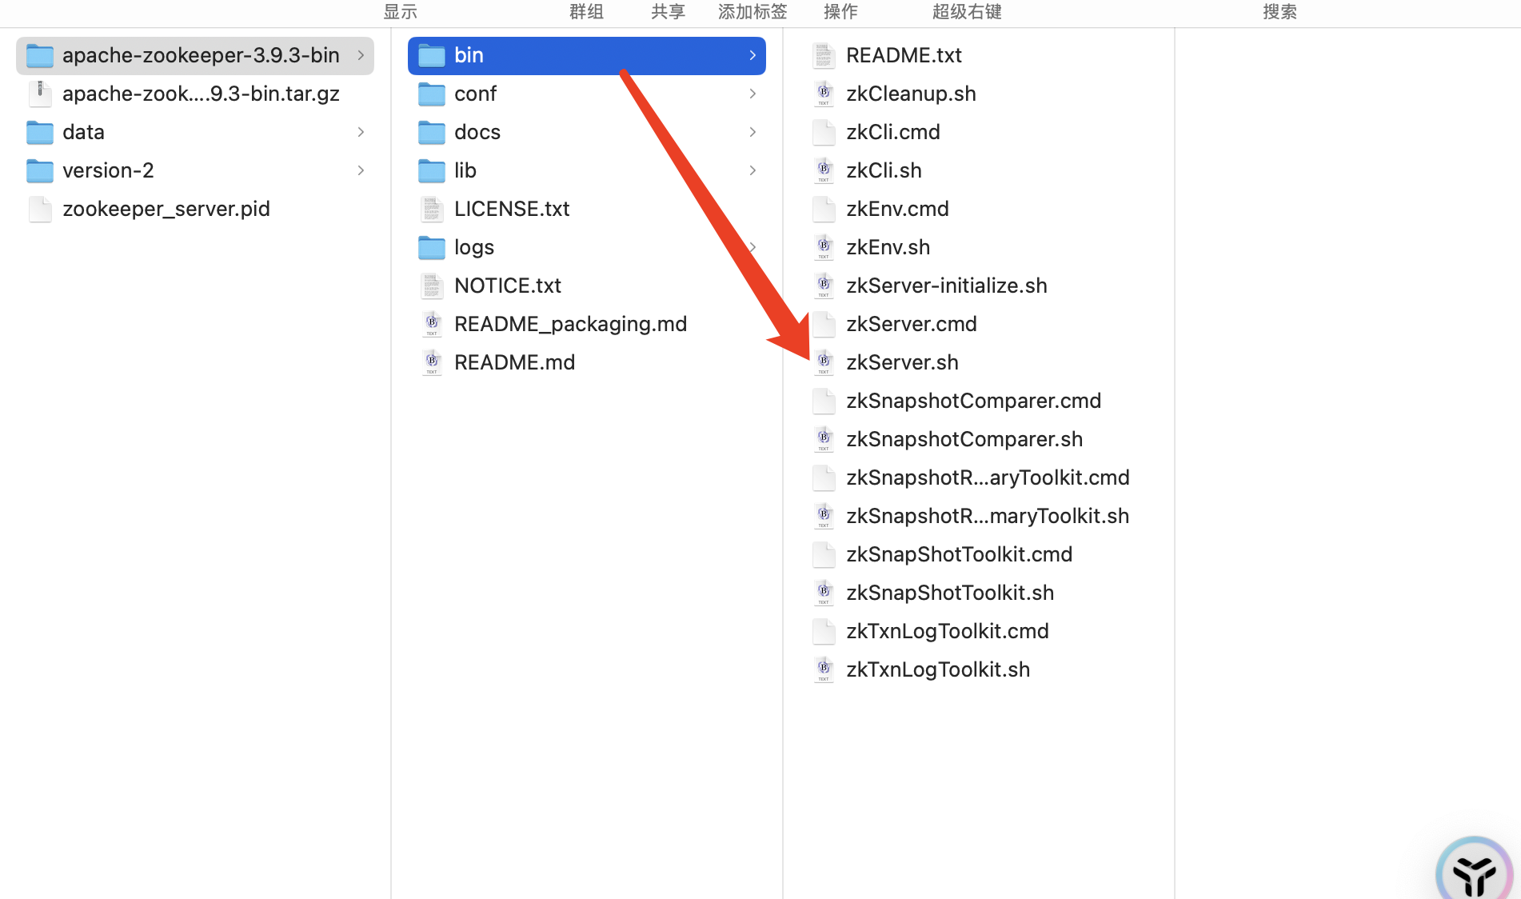Select the NOTICE.txt file name
This screenshot has height=899, width=1521.
[x=508, y=286]
